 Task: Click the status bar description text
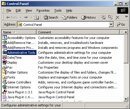(31, 105)
